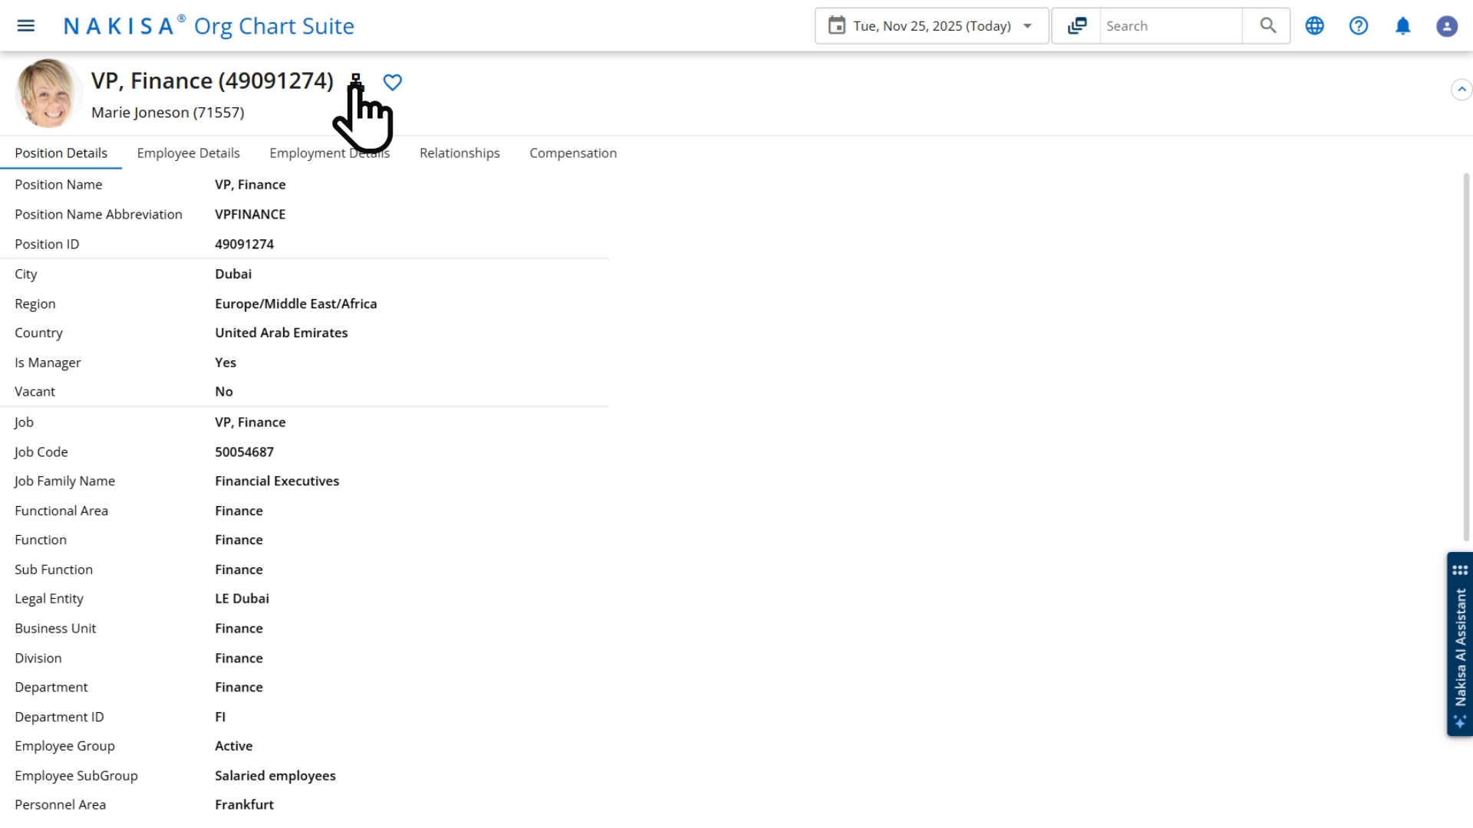The image size is (1473, 828).
Task: Open the date picker dropdown arrow
Action: (x=1028, y=25)
